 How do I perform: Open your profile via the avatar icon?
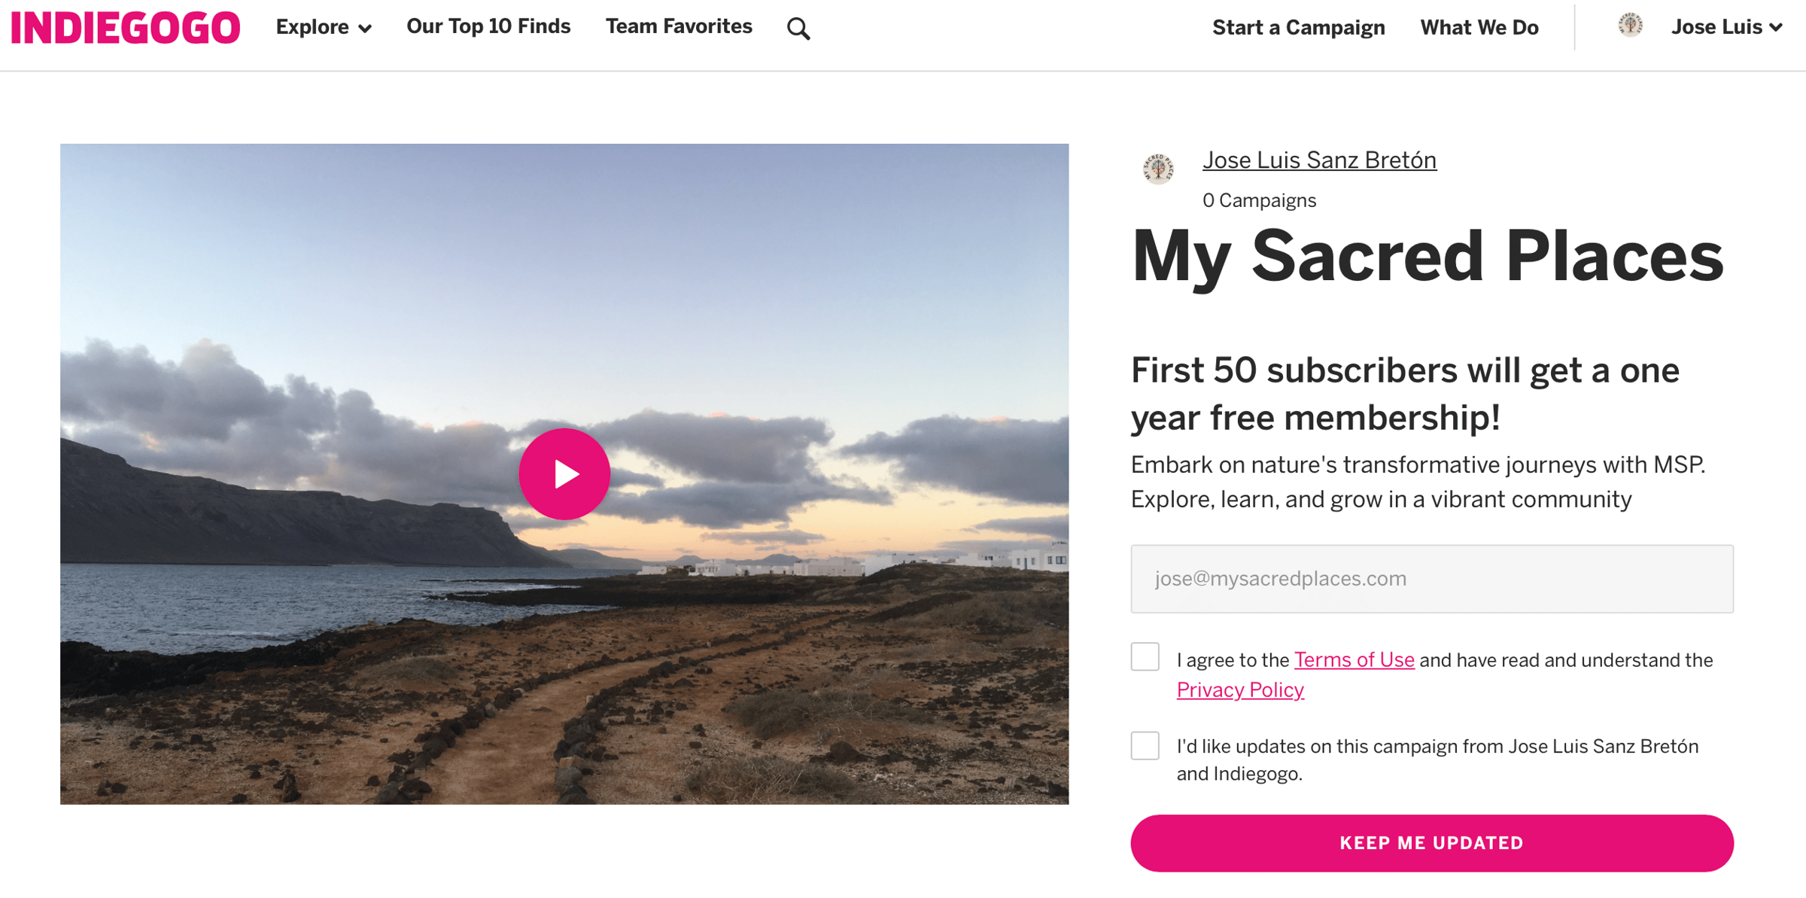click(1631, 25)
